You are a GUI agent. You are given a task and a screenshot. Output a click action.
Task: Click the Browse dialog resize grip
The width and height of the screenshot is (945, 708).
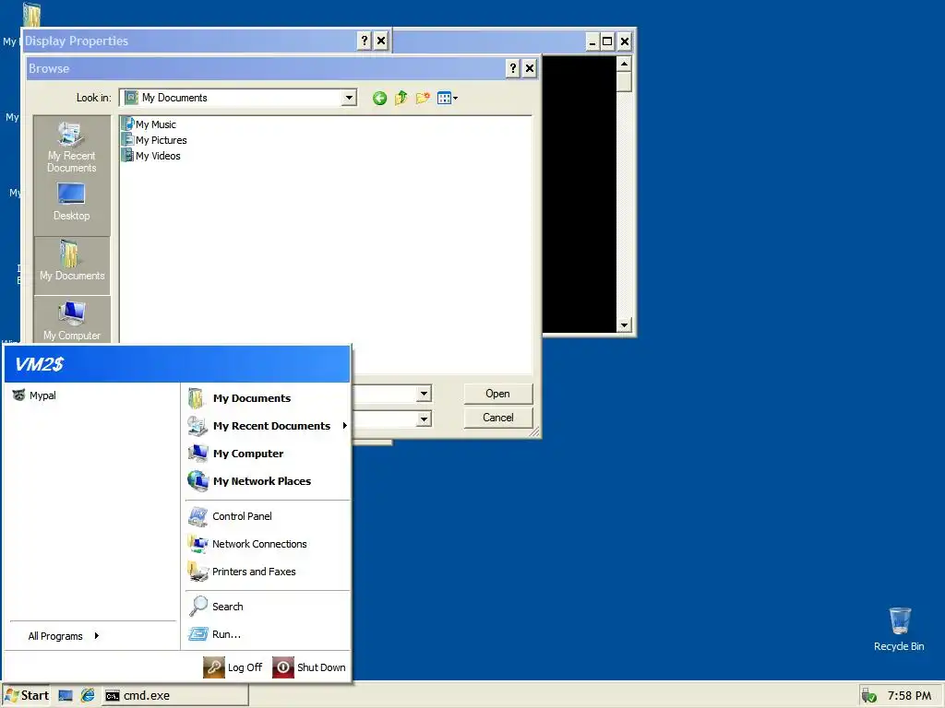pyautogui.click(x=534, y=431)
